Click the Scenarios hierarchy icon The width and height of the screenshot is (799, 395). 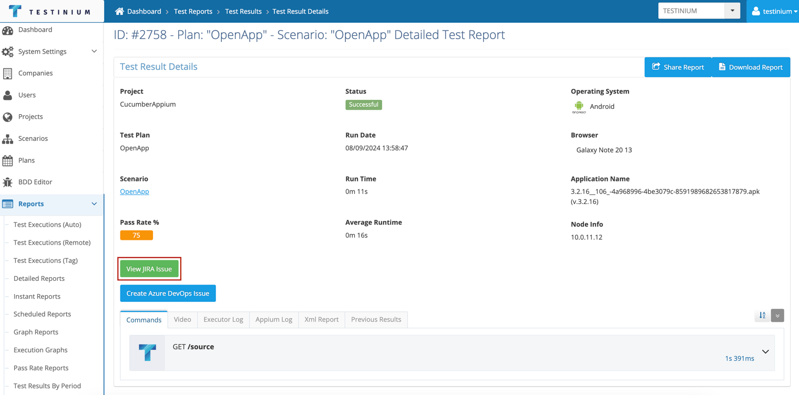(7, 139)
